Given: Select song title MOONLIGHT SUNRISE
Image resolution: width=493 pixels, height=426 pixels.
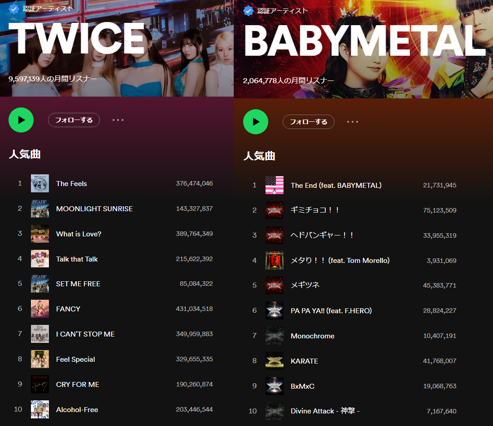Looking at the screenshot, I should [94, 209].
